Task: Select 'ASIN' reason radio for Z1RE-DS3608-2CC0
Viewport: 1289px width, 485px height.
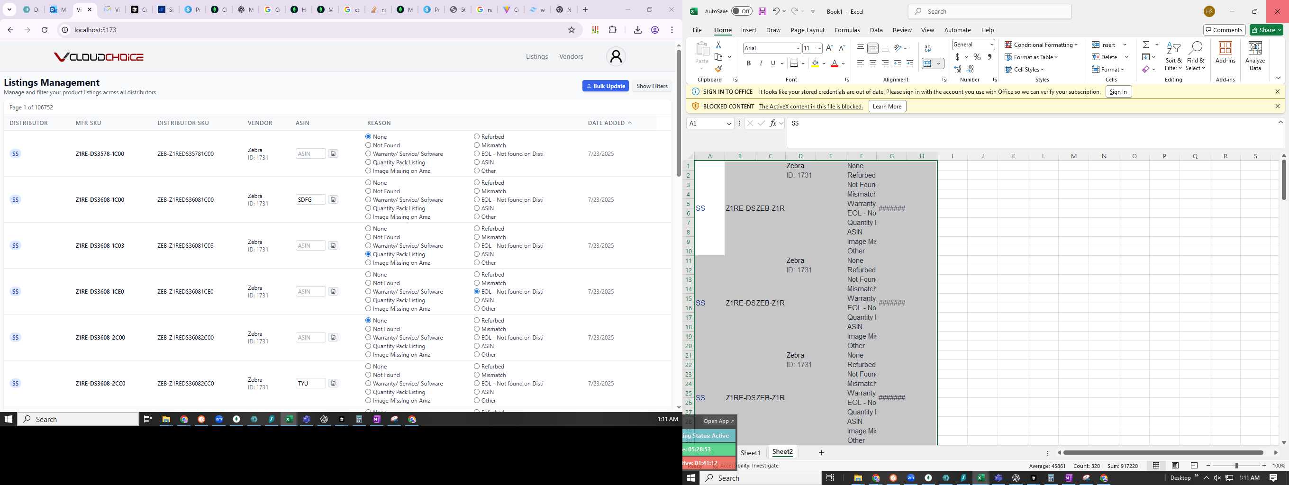Action: click(x=476, y=392)
